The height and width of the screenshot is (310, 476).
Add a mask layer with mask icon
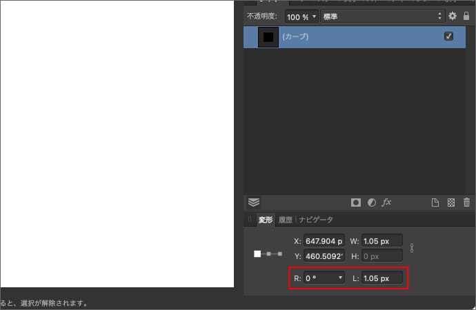(x=356, y=203)
